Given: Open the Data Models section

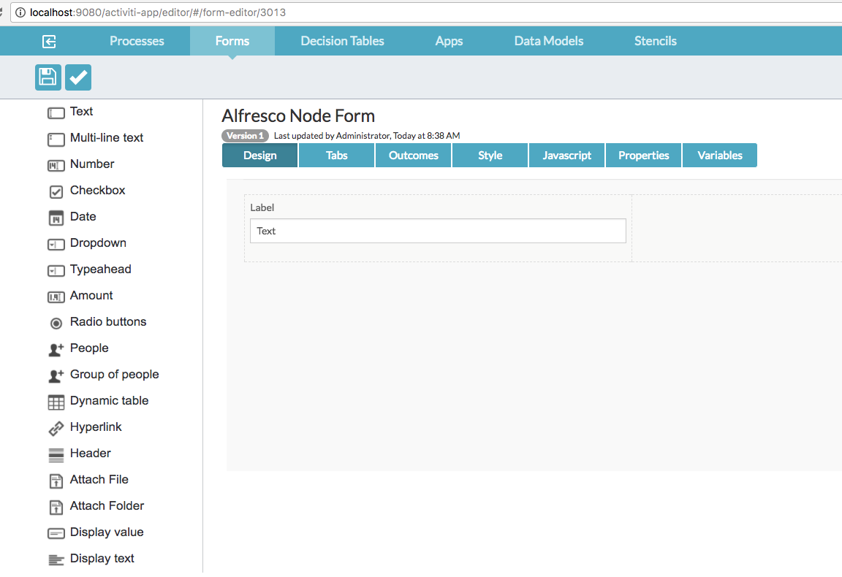Looking at the screenshot, I should [x=549, y=41].
